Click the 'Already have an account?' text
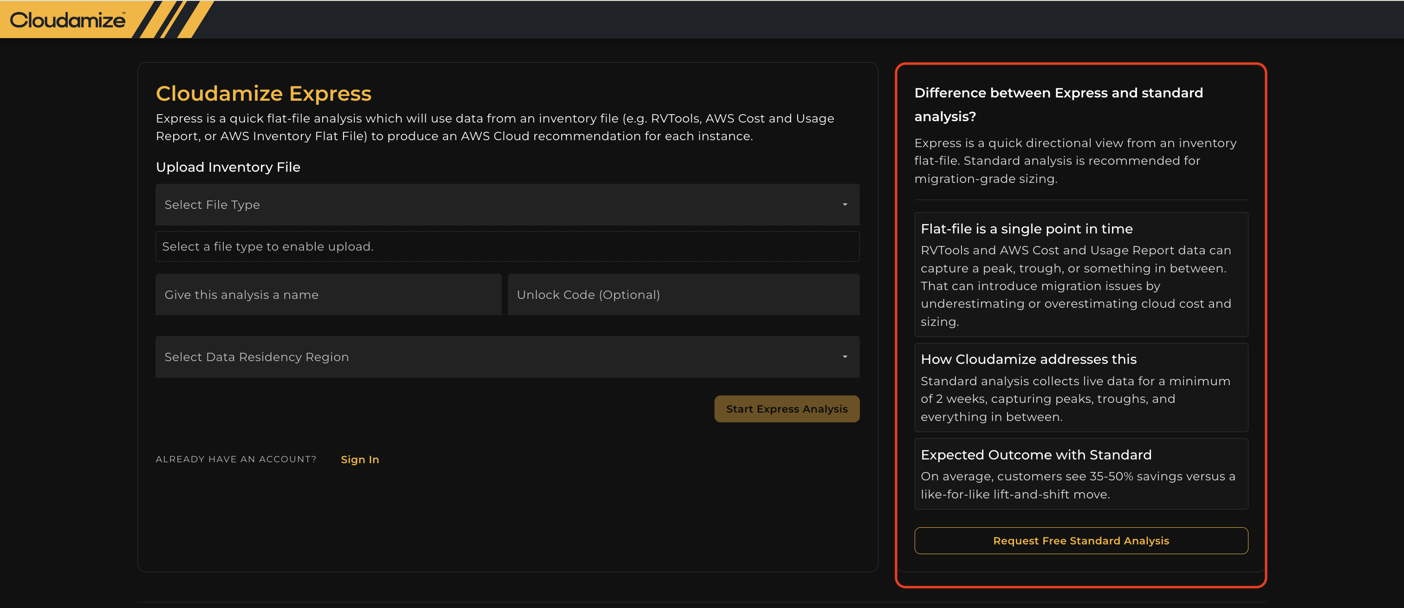The image size is (1404, 608). 236,459
